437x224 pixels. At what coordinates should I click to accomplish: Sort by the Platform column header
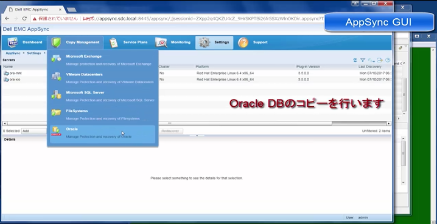(x=202, y=67)
